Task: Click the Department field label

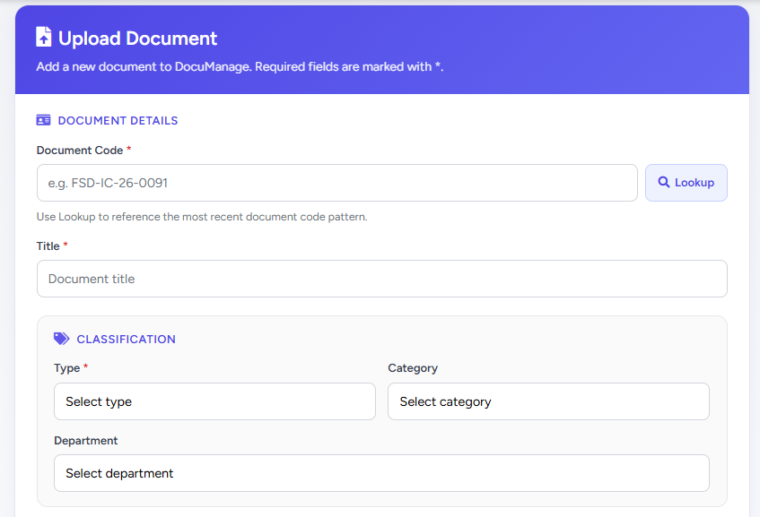Action: coord(86,441)
